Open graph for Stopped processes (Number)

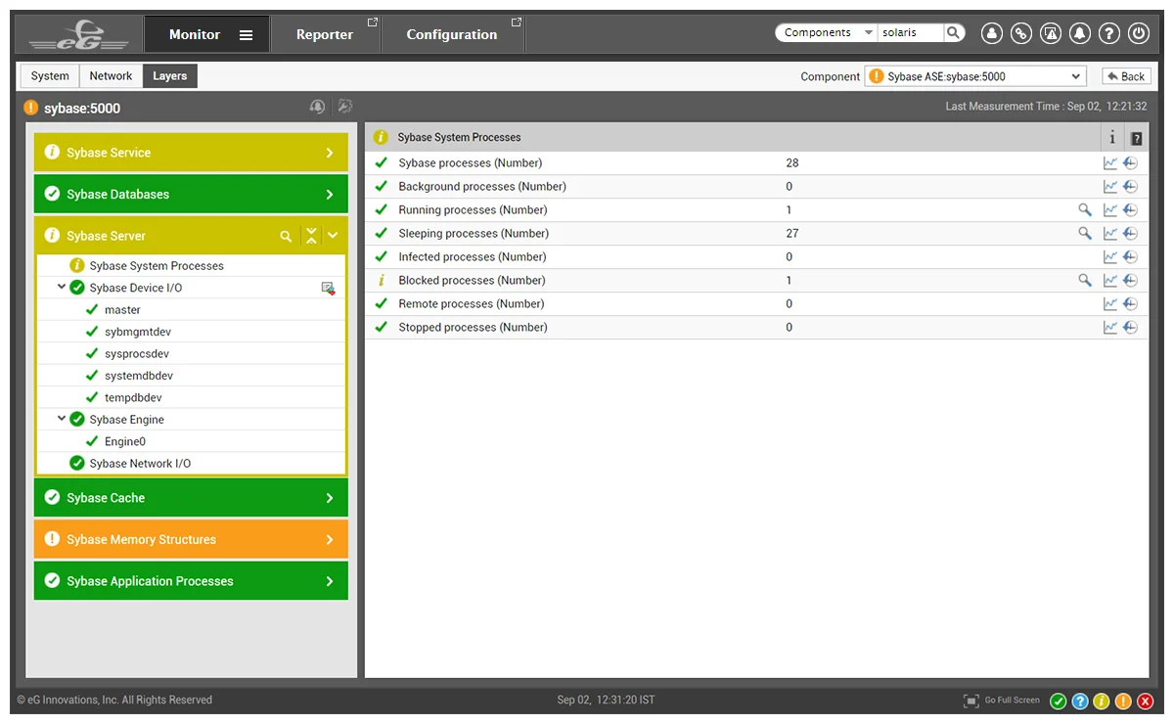click(x=1110, y=328)
